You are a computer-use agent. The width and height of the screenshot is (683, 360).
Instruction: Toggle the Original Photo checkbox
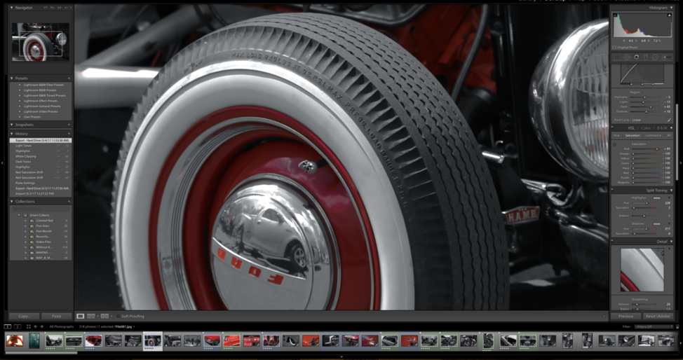[614, 47]
